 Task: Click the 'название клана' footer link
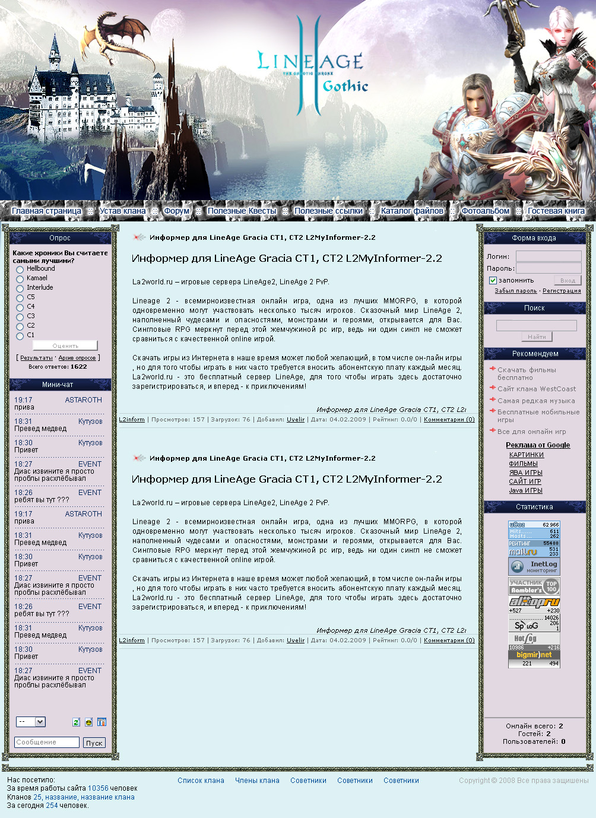pyautogui.click(x=107, y=797)
